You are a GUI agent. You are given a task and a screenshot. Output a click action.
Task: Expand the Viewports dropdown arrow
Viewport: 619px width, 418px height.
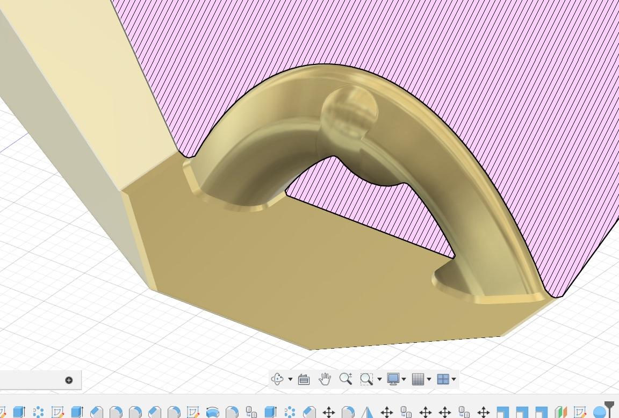[x=454, y=379]
